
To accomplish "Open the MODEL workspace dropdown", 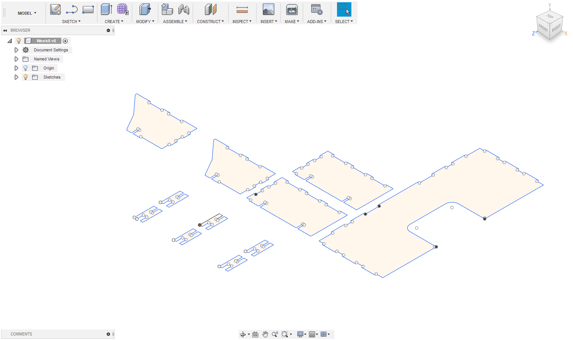I will click(27, 13).
